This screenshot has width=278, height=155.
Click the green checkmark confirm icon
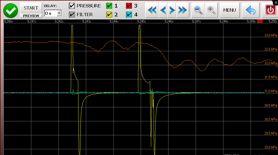[11, 11]
